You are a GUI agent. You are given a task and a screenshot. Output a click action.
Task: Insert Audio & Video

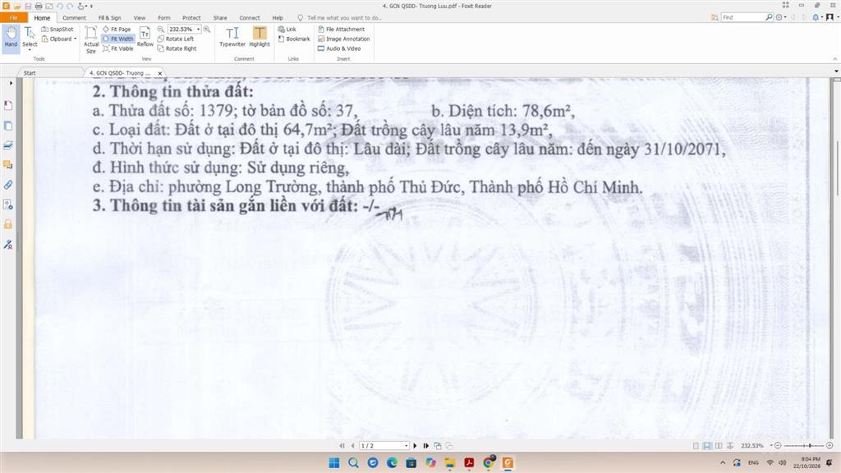point(339,48)
